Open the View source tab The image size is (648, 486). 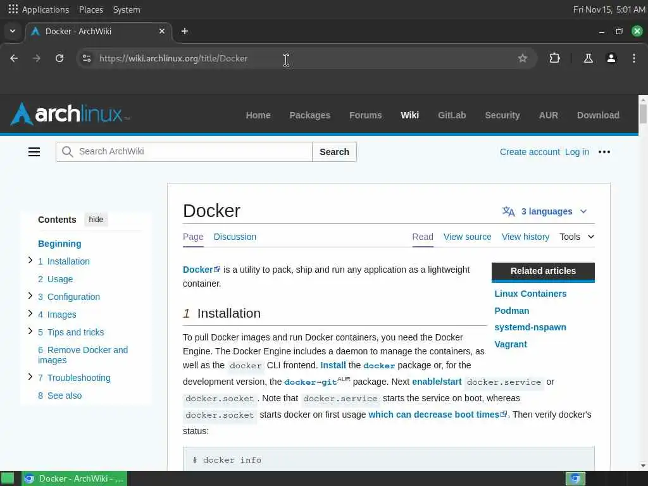click(x=468, y=237)
